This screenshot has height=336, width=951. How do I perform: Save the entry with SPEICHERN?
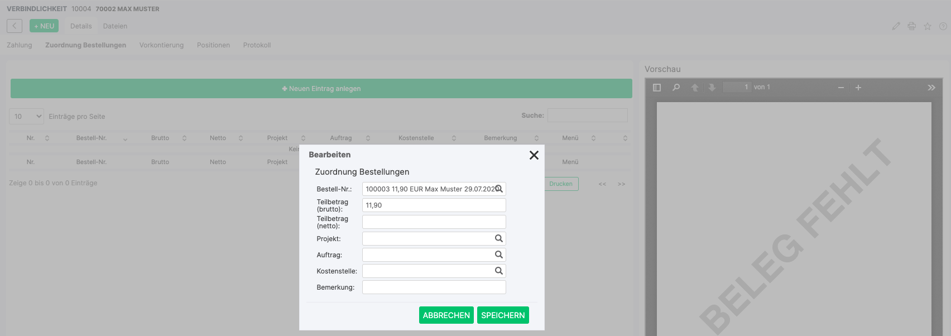click(x=503, y=315)
